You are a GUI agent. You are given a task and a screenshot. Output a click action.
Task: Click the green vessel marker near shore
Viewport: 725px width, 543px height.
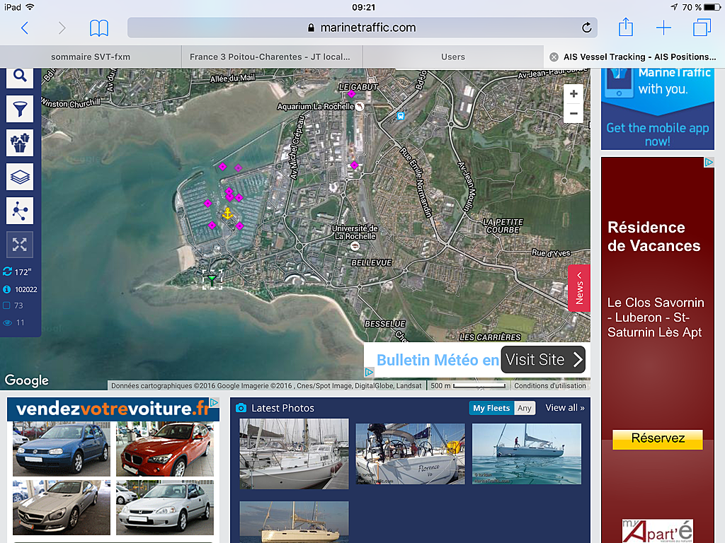tap(212, 280)
